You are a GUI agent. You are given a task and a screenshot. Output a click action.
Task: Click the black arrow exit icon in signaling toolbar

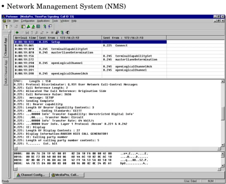(67, 33)
